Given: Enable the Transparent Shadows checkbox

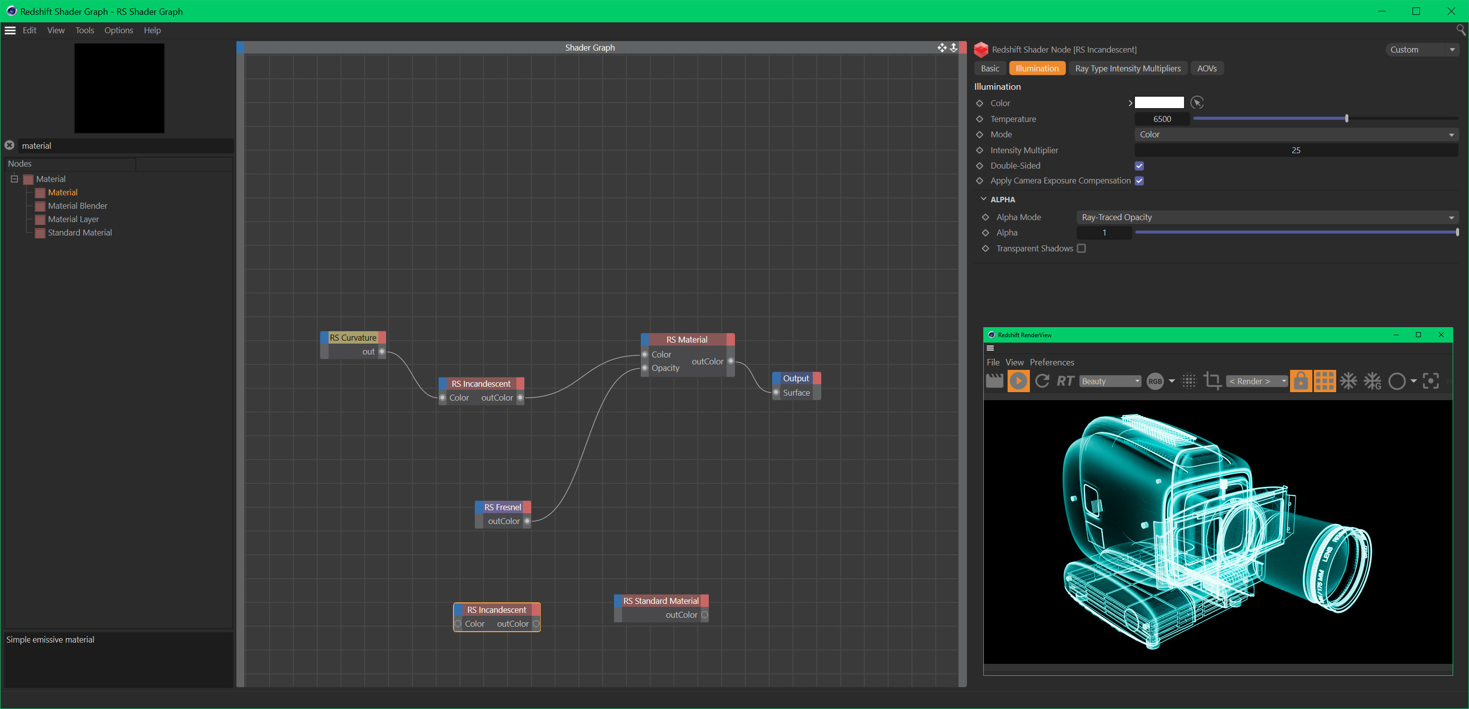Looking at the screenshot, I should [x=1081, y=249].
